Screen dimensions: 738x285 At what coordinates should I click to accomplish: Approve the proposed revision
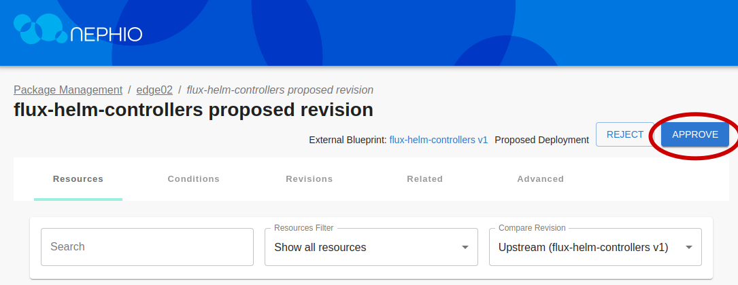(x=694, y=134)
